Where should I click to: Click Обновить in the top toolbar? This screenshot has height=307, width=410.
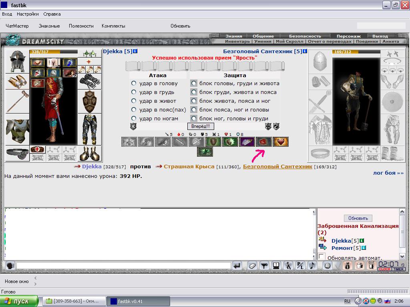coord(181,26)
